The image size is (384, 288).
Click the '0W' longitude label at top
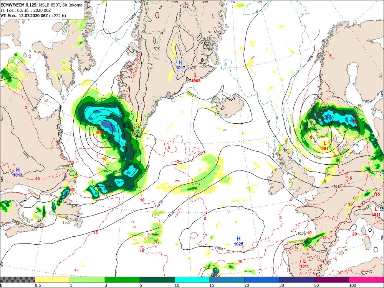tap(260, 2)
